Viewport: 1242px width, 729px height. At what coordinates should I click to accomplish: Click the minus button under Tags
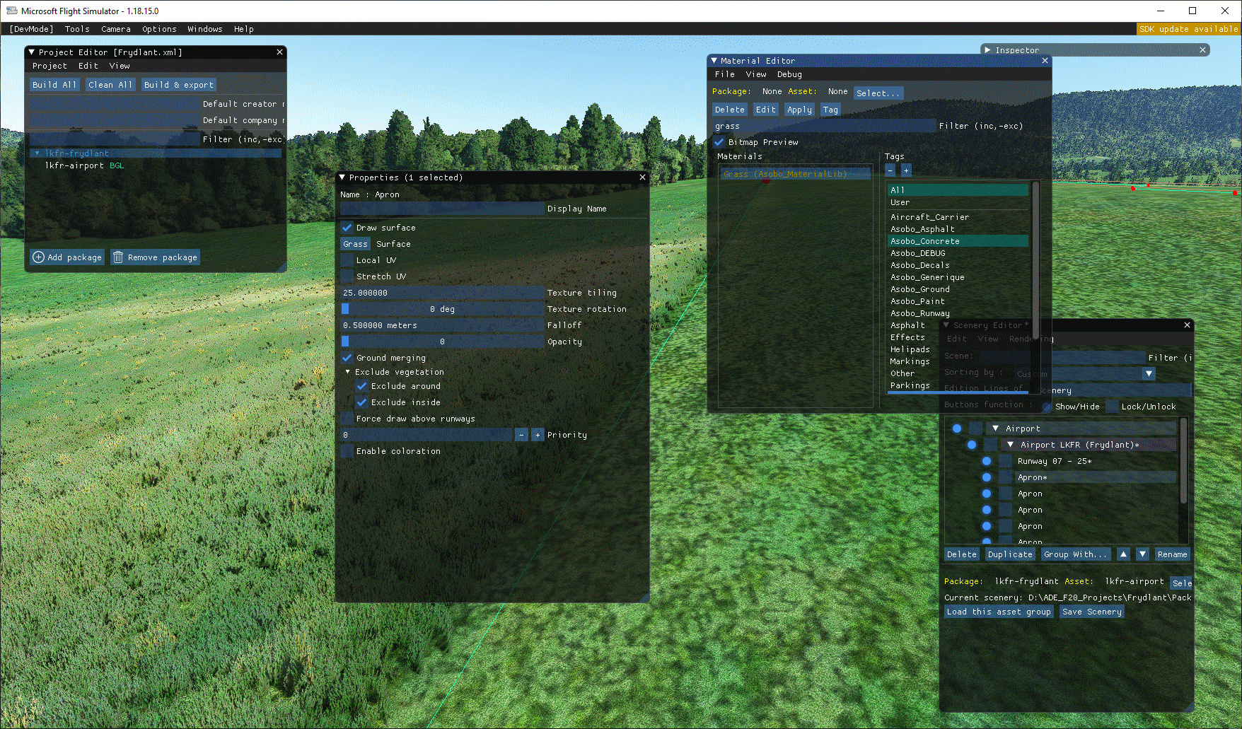pyautogui.click(x=890, y=170)
